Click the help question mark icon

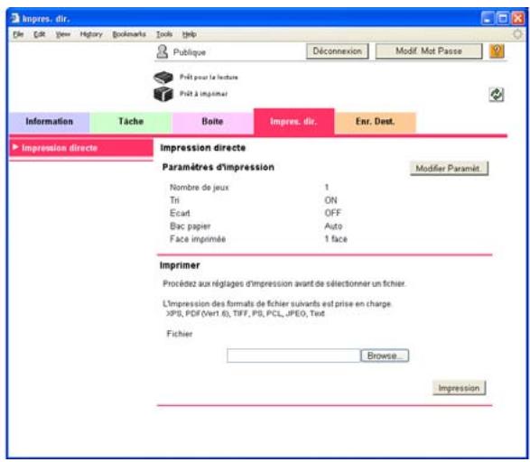point(497,51)
